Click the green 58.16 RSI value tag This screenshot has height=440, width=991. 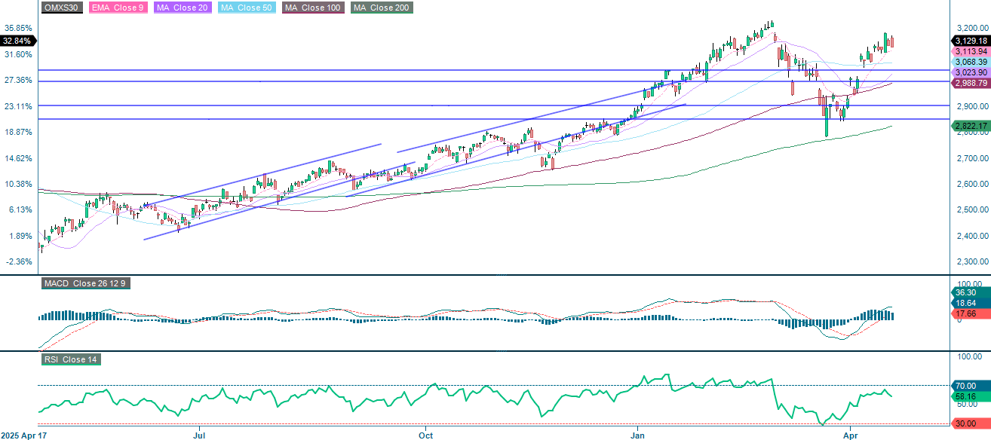(970, 396)
